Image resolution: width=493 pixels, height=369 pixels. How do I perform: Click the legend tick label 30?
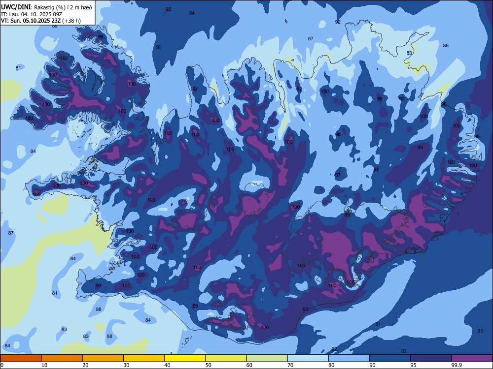[126, 365]
